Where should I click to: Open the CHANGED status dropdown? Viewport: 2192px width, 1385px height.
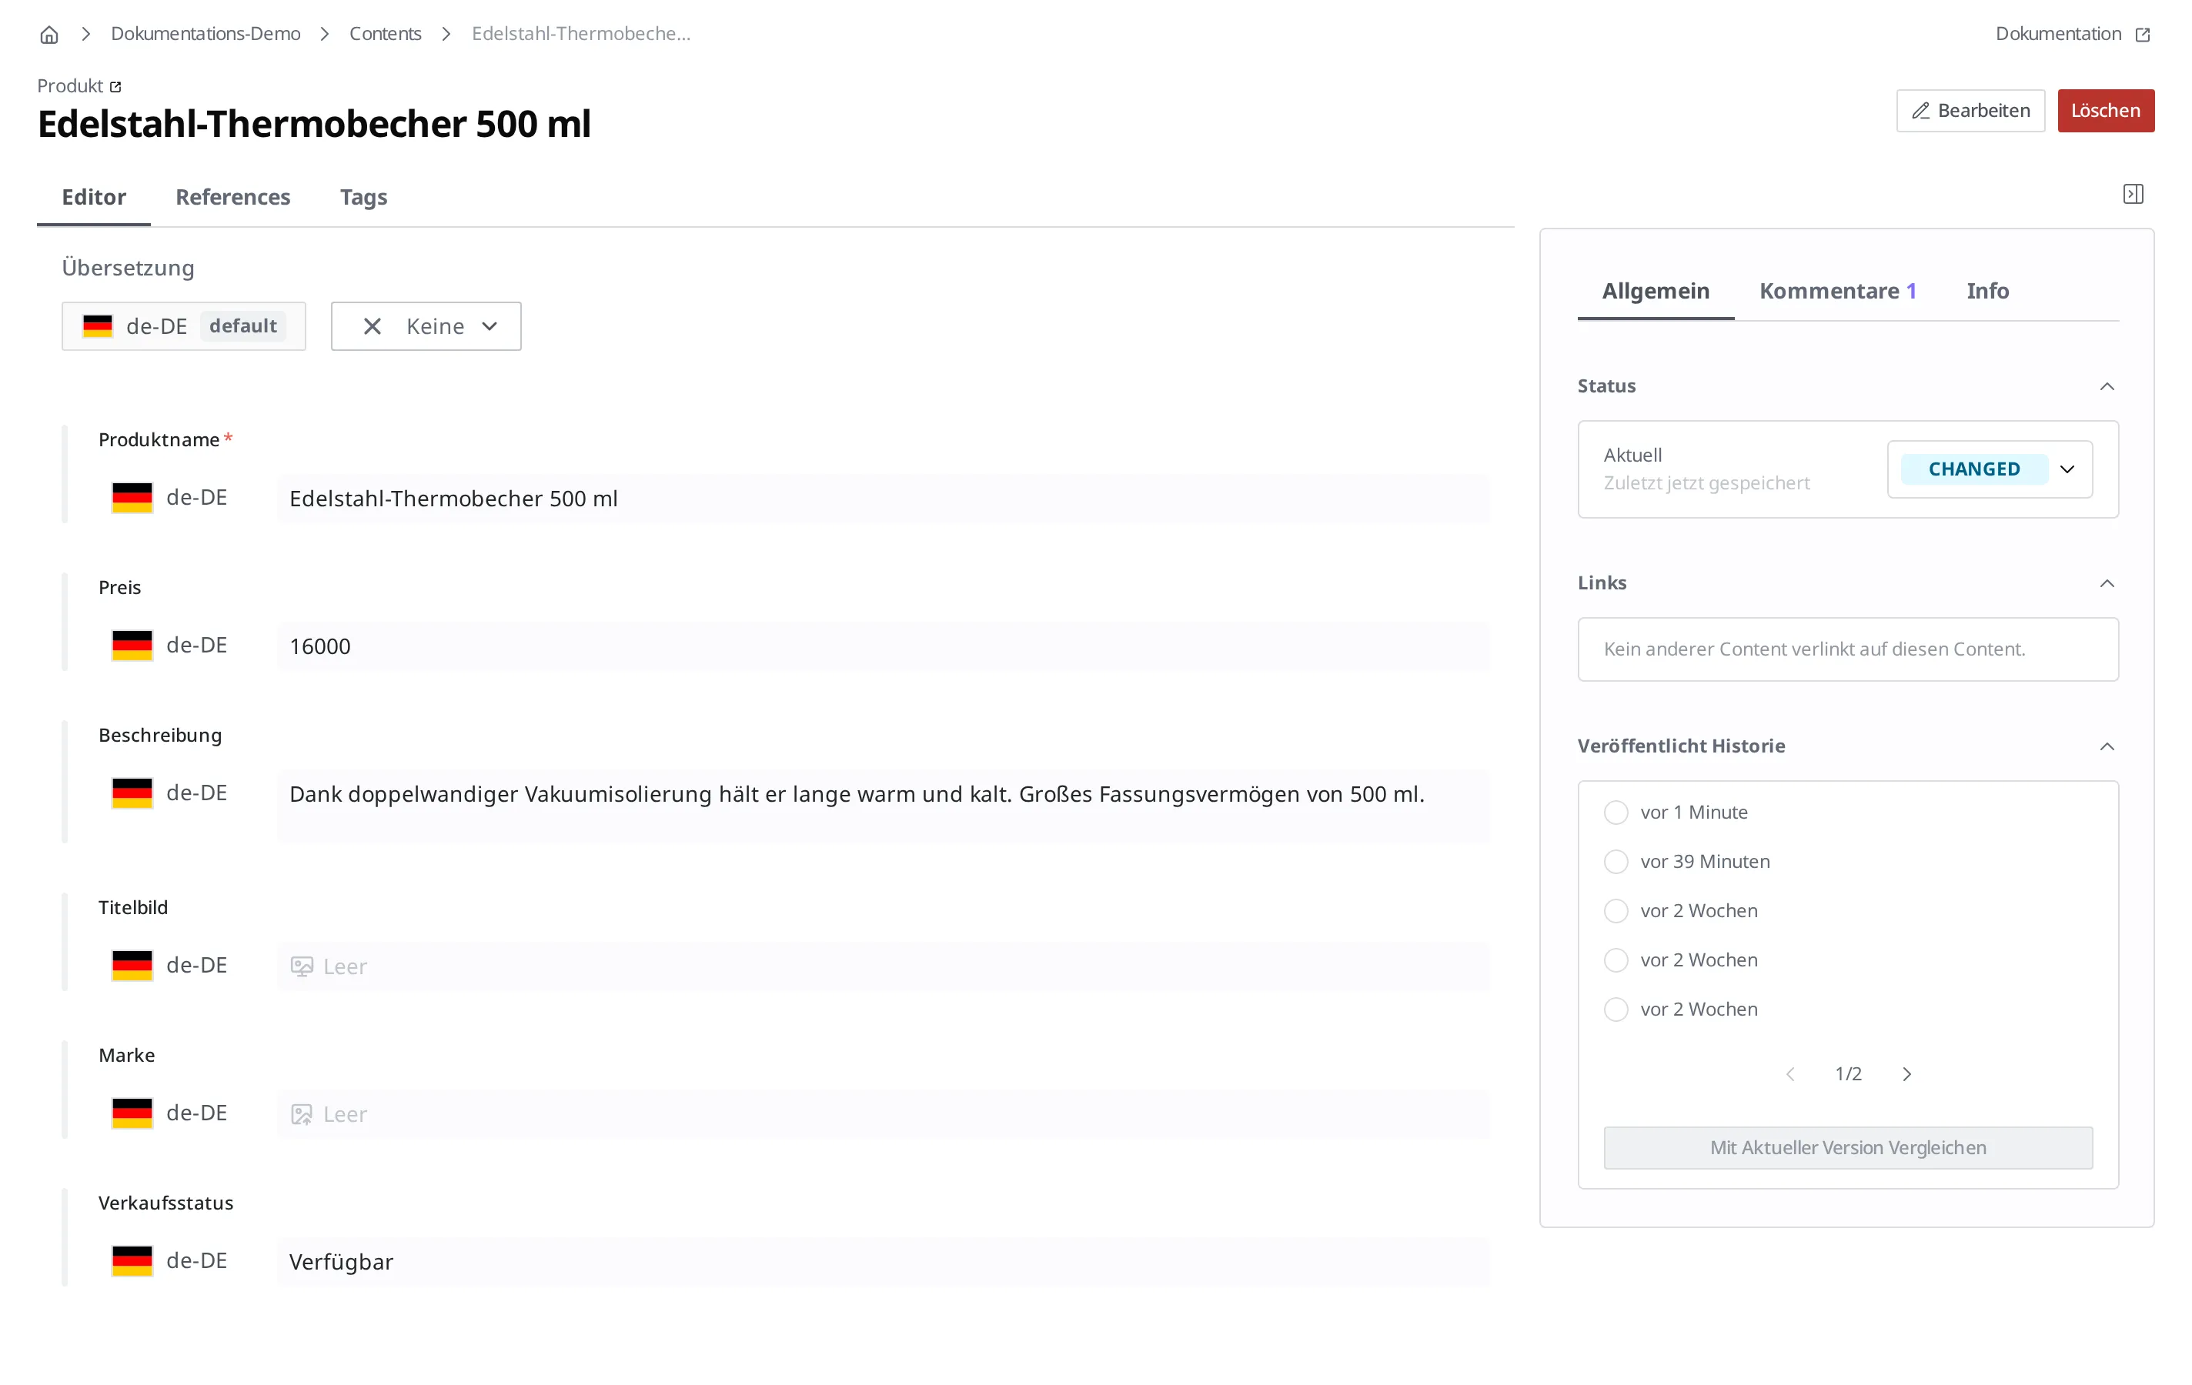click(1990, 469)
